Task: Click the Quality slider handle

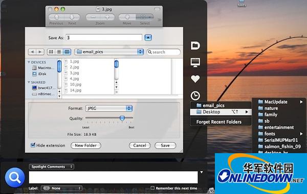Action: pos(122,118)
